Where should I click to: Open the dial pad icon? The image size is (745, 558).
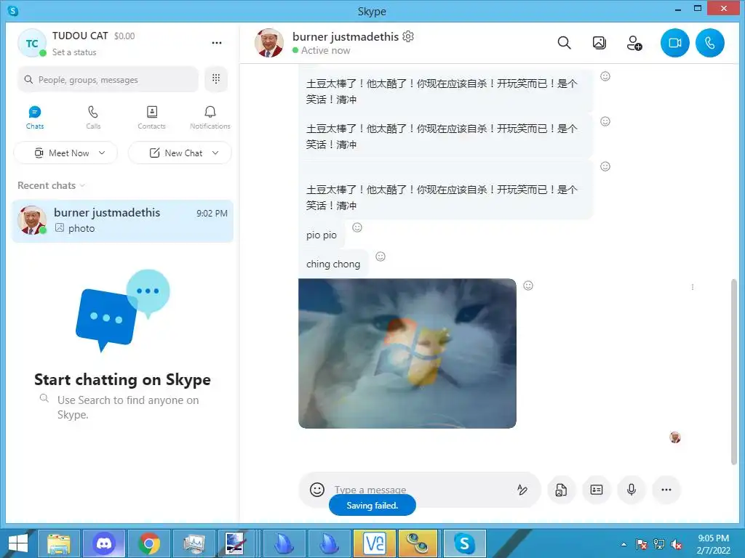click(215, 78)
